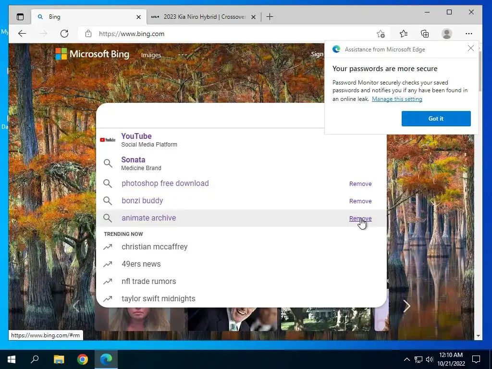Open Bing Images link
This screenshot has width=492, height=369.
click(x=151, y=55)
